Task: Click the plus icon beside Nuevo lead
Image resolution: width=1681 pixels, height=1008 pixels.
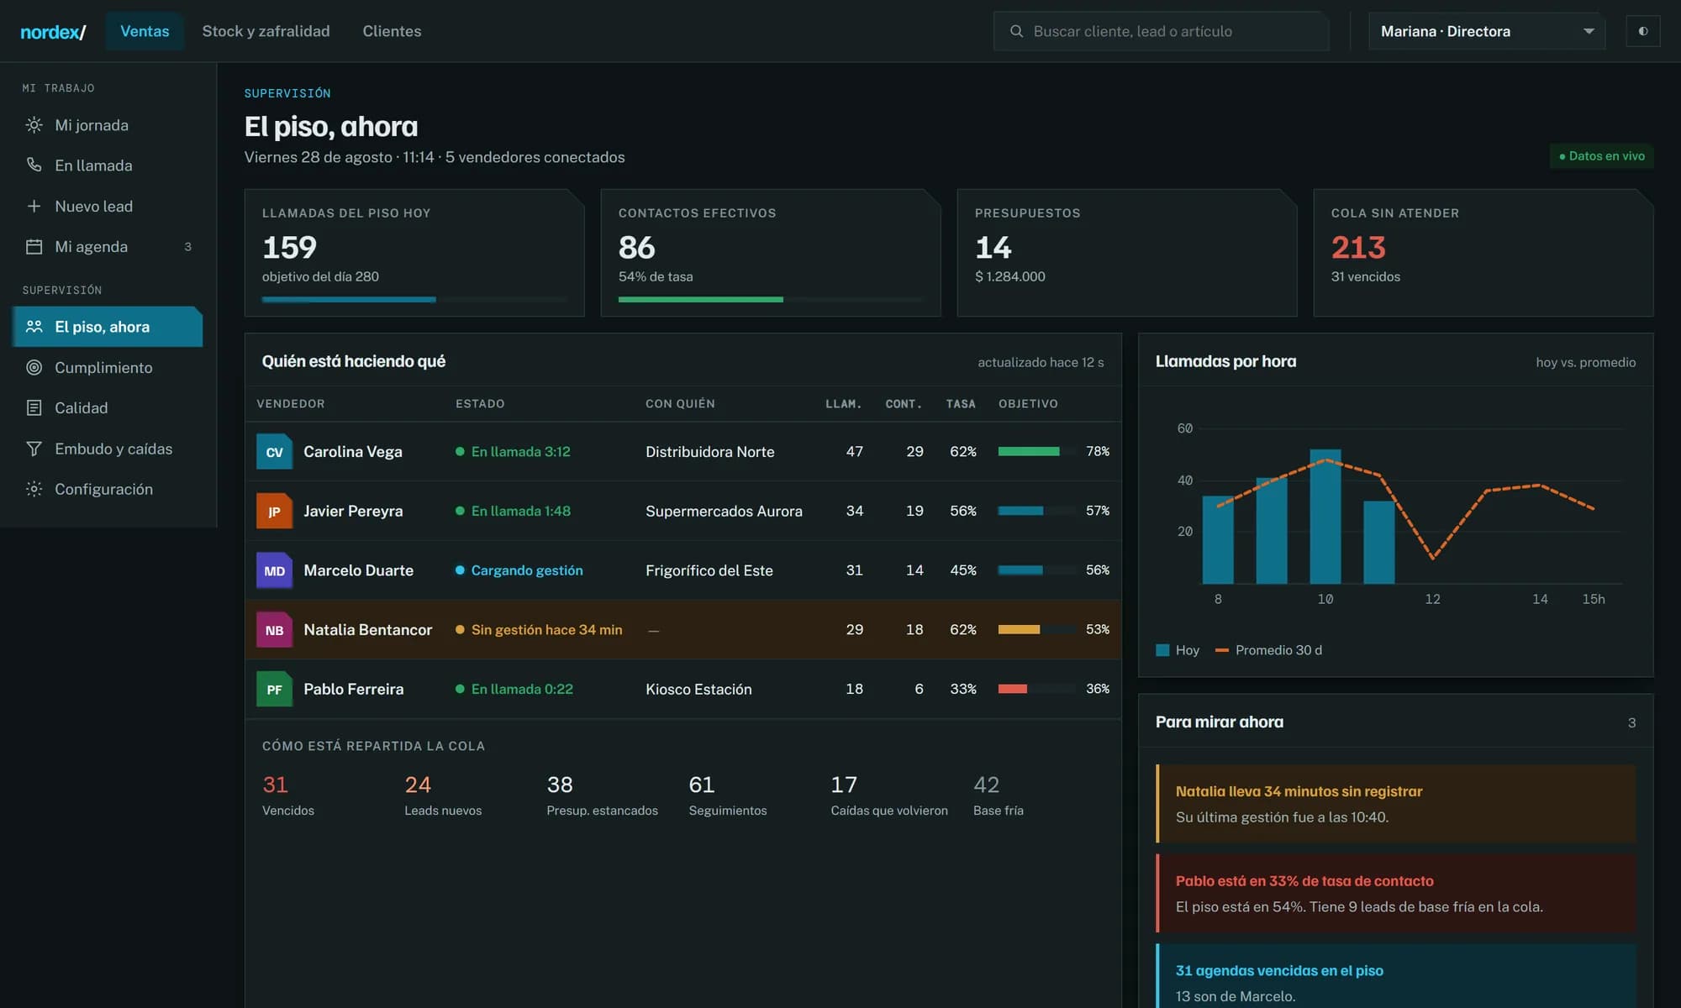Action: click(34, 206)
